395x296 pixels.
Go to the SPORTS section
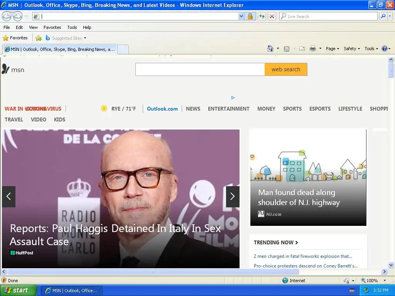pyautogui.click(x=292, y=109)
